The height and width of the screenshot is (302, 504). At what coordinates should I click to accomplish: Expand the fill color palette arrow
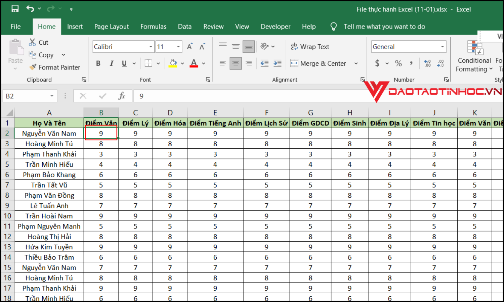click(x=182, y=63)
